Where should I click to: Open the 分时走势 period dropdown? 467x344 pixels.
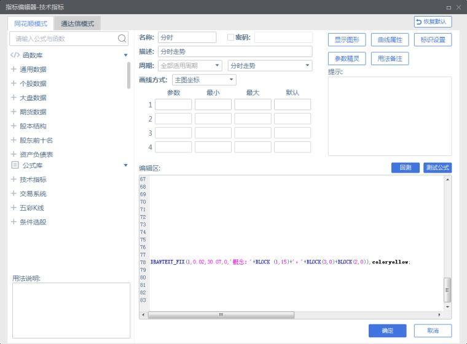tap(270, 66)
